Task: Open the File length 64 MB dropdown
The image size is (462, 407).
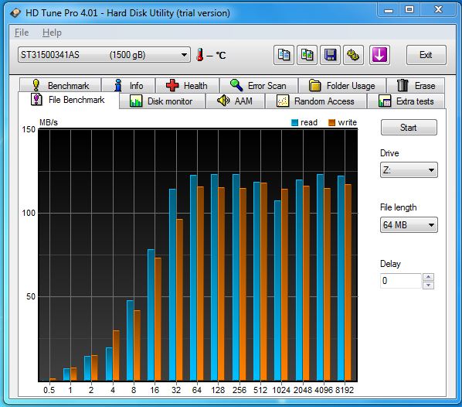Action: 409,225
